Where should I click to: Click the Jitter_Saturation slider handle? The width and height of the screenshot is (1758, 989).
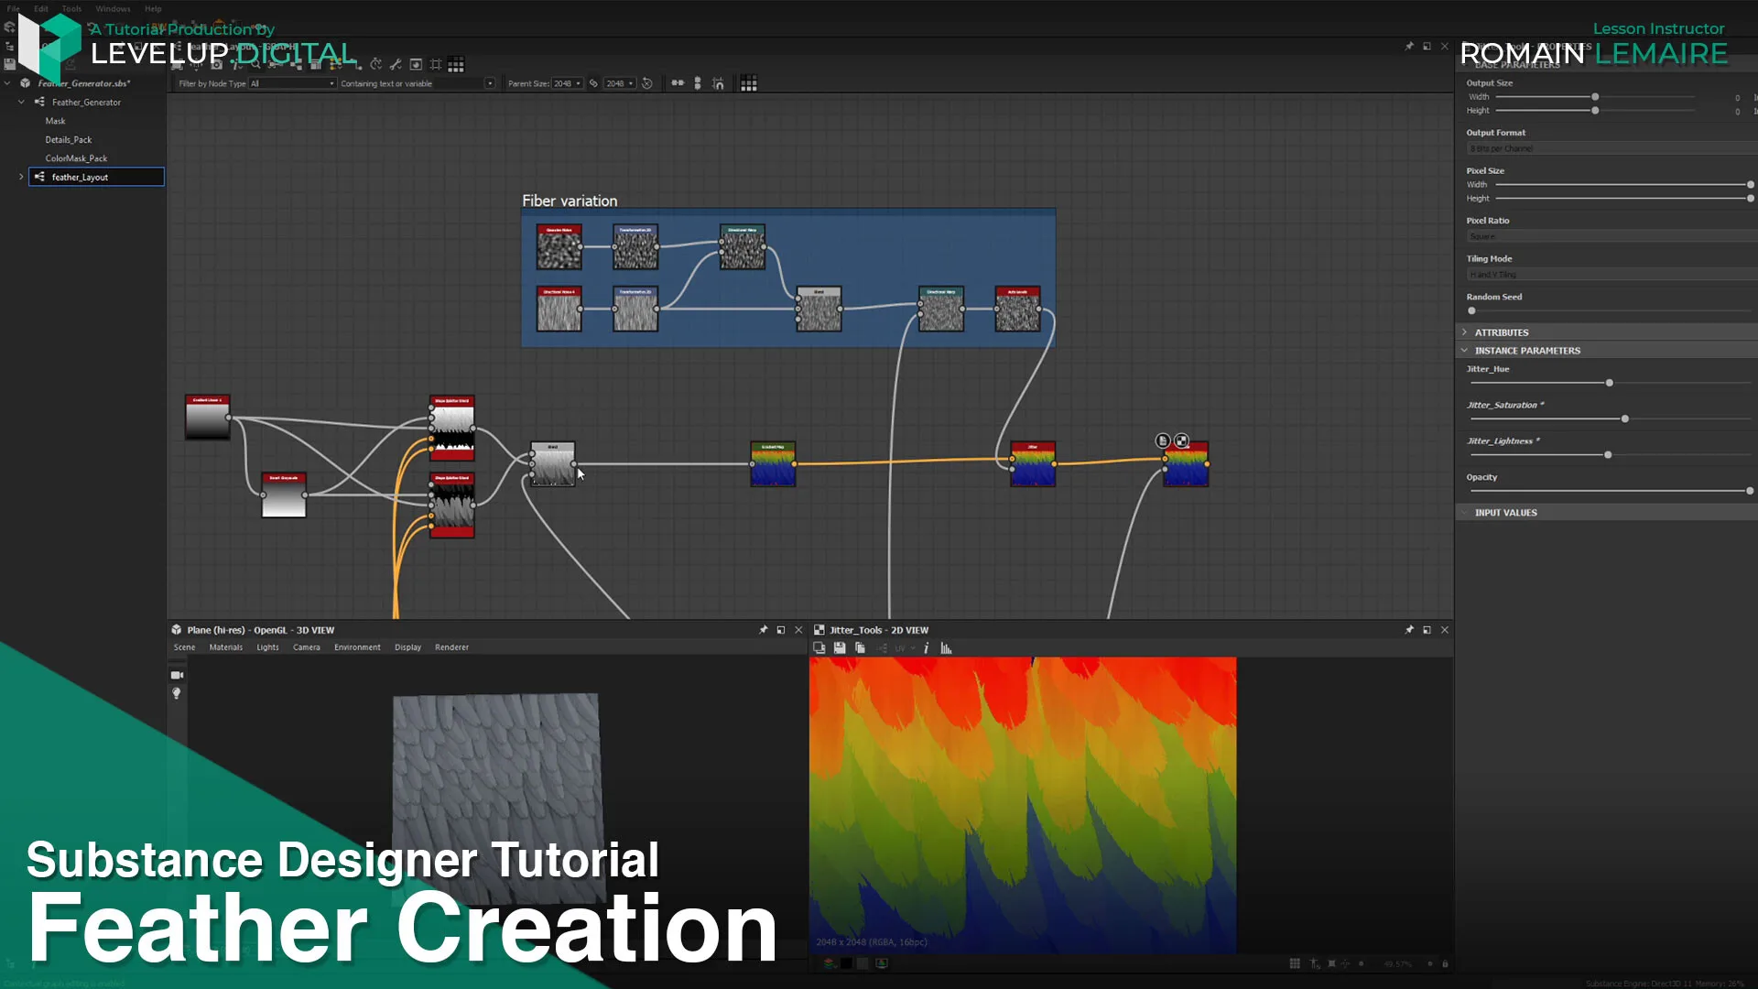[x=1625, y=418]
